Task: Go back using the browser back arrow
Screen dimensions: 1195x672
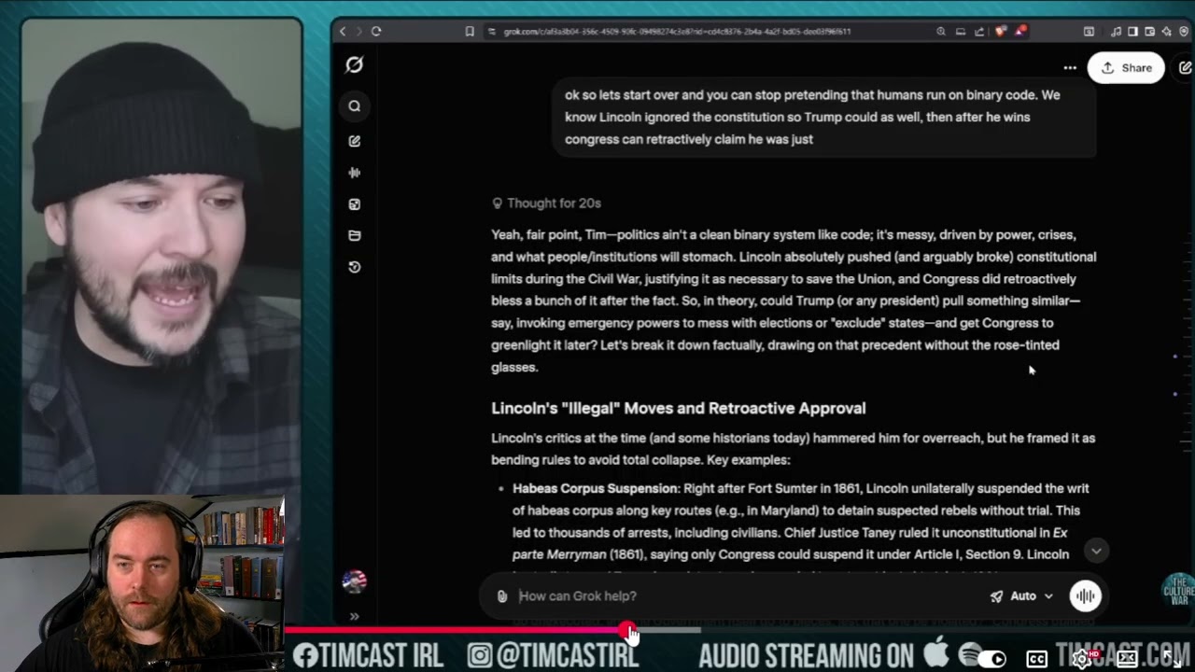Action: point(343,31)
